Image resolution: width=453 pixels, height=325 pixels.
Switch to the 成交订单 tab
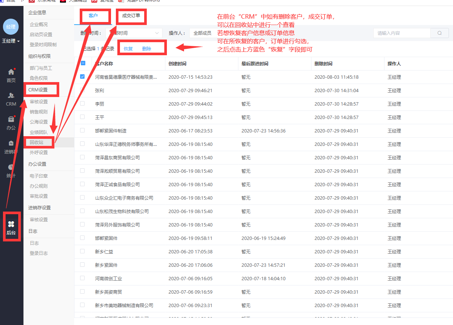tap(131, 16)
